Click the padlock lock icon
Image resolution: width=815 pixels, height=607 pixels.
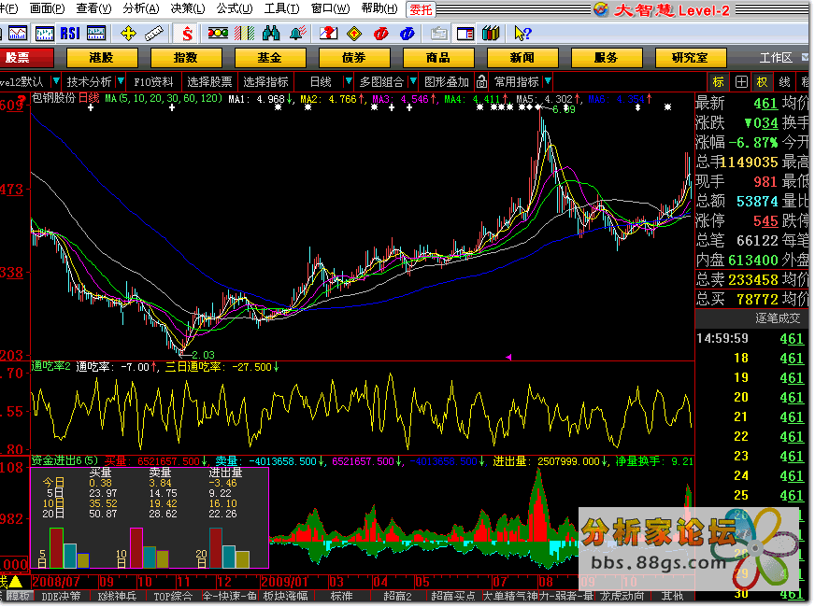pos(482,81)
